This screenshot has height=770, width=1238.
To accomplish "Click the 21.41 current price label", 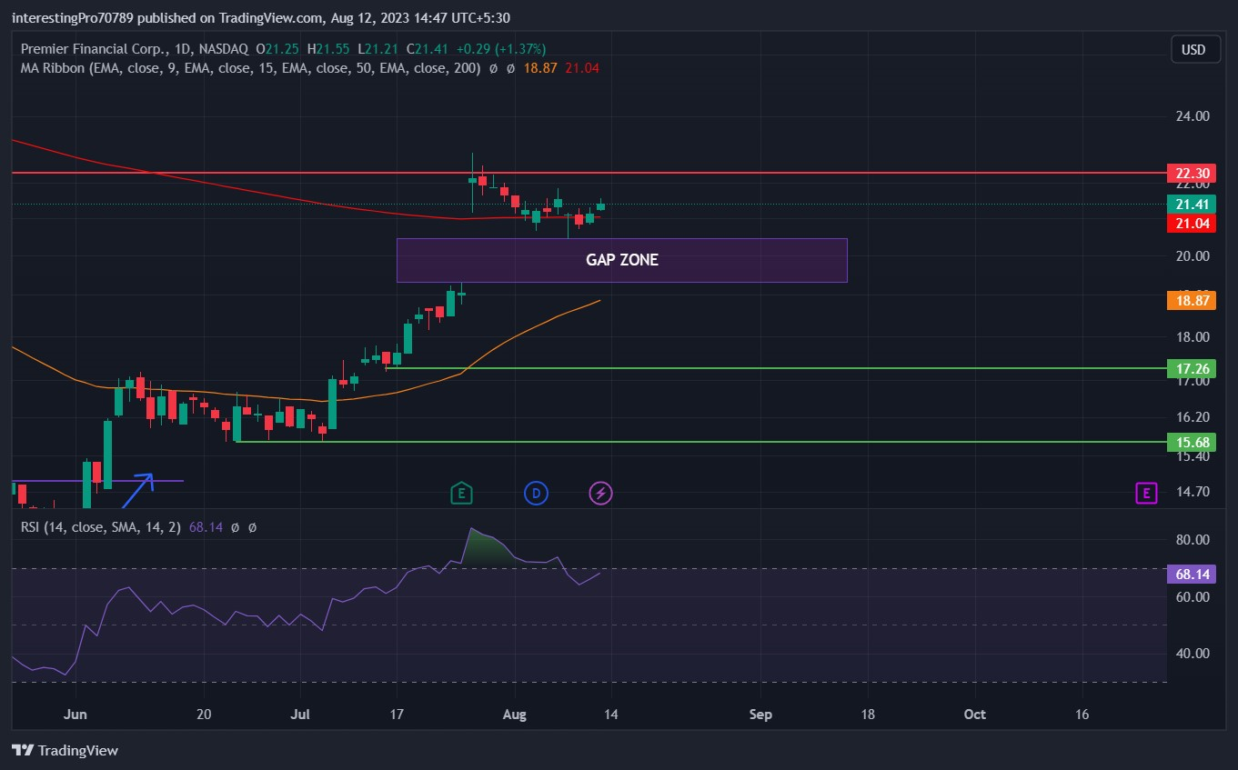I will (x=1192, y=205).
